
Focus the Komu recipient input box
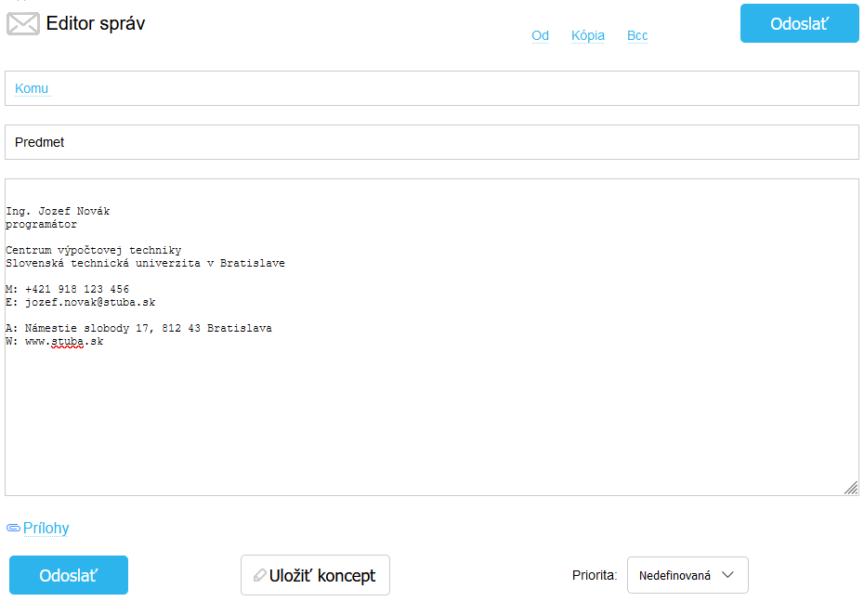pyautogui.click(x=446, y=89)
